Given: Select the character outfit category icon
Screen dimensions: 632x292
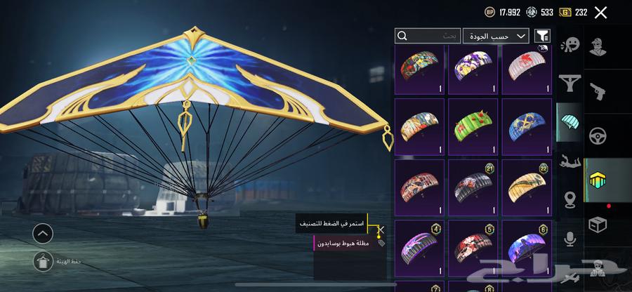Looking at the screenshot, I should click(x=598, y=47).
